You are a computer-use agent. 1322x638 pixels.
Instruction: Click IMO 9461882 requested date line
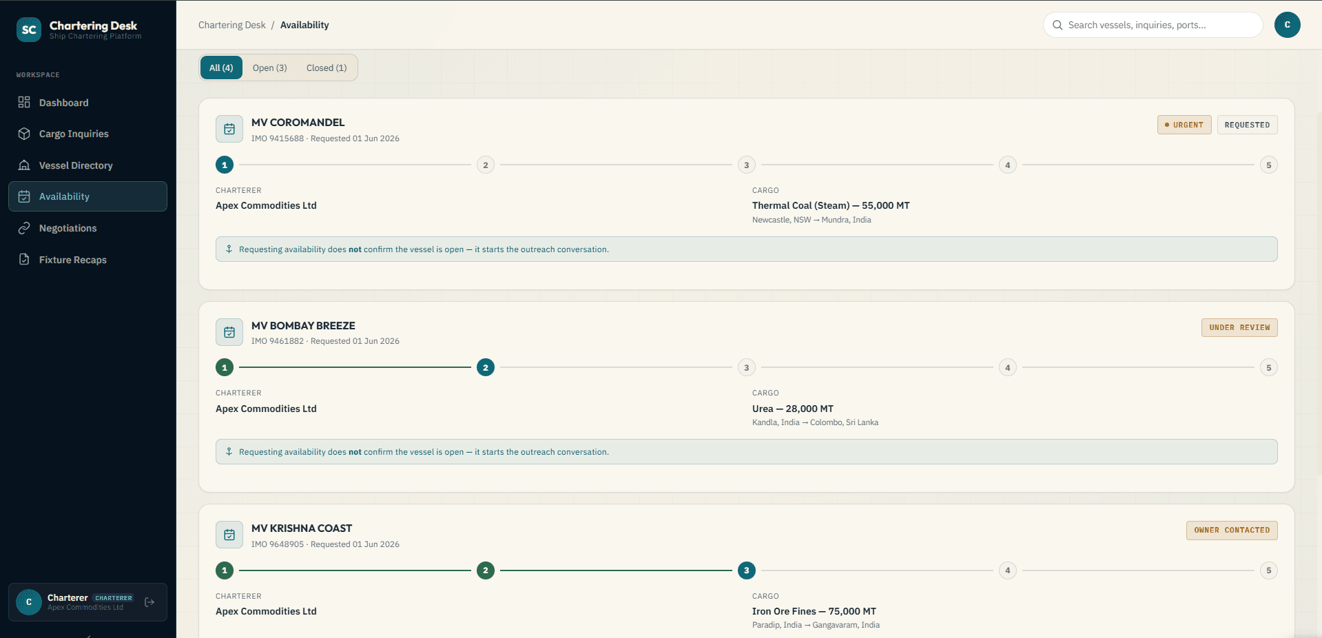(x=325, y=341)
